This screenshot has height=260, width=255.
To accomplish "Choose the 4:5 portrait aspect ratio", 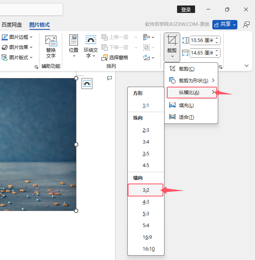I will click(146, 165).
